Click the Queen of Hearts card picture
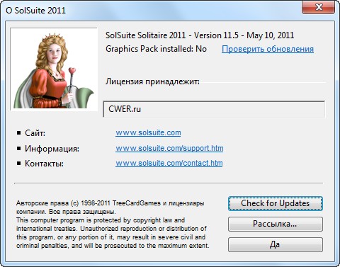This screenshot has width=340, height=267. point(54,69)
